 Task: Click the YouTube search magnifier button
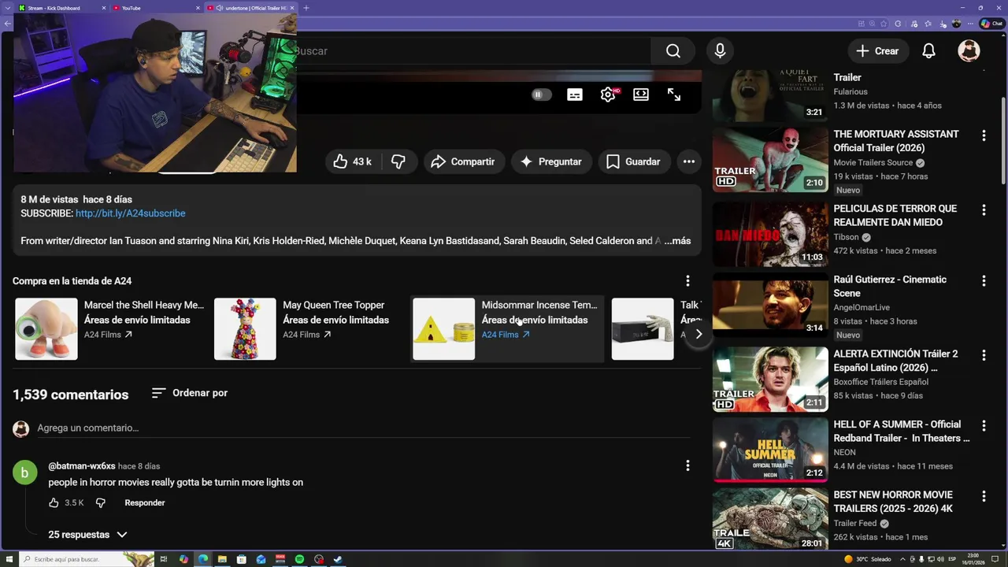click(x=673, y=51)
